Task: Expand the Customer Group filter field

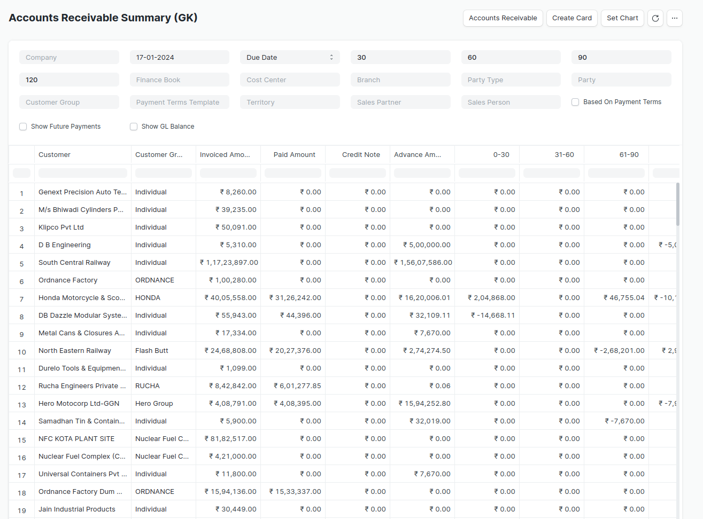Action: (69, 103)
